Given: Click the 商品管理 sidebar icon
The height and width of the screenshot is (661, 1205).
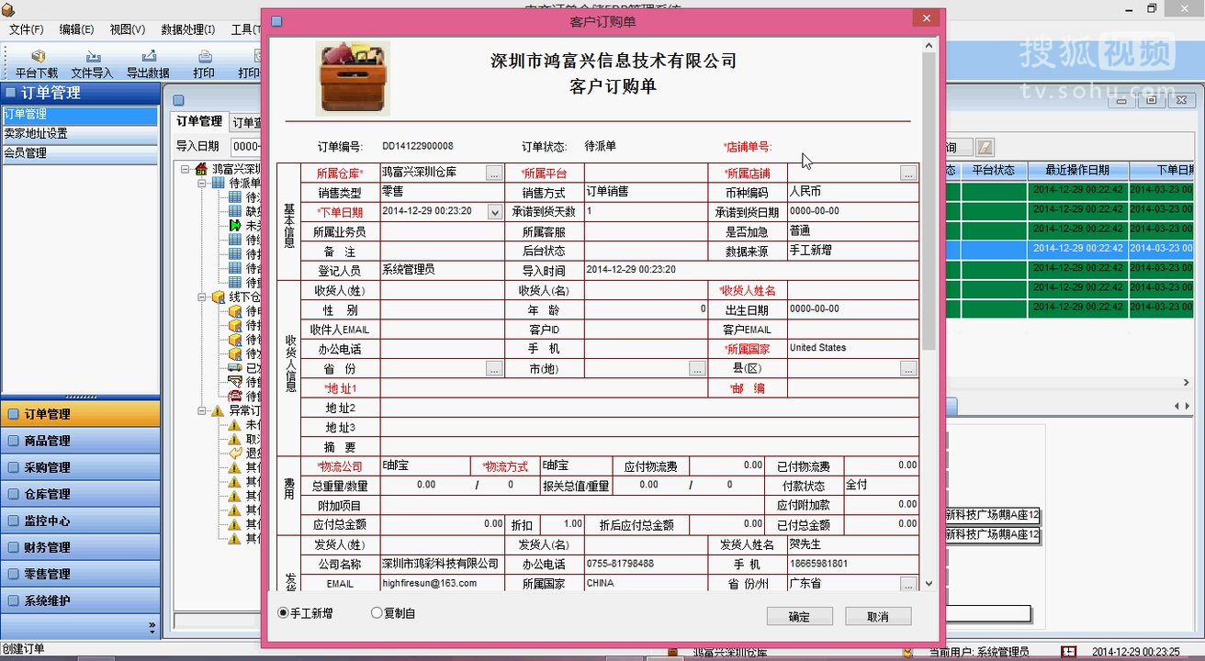Looking at the screenshot, I should tap(13, 441).
